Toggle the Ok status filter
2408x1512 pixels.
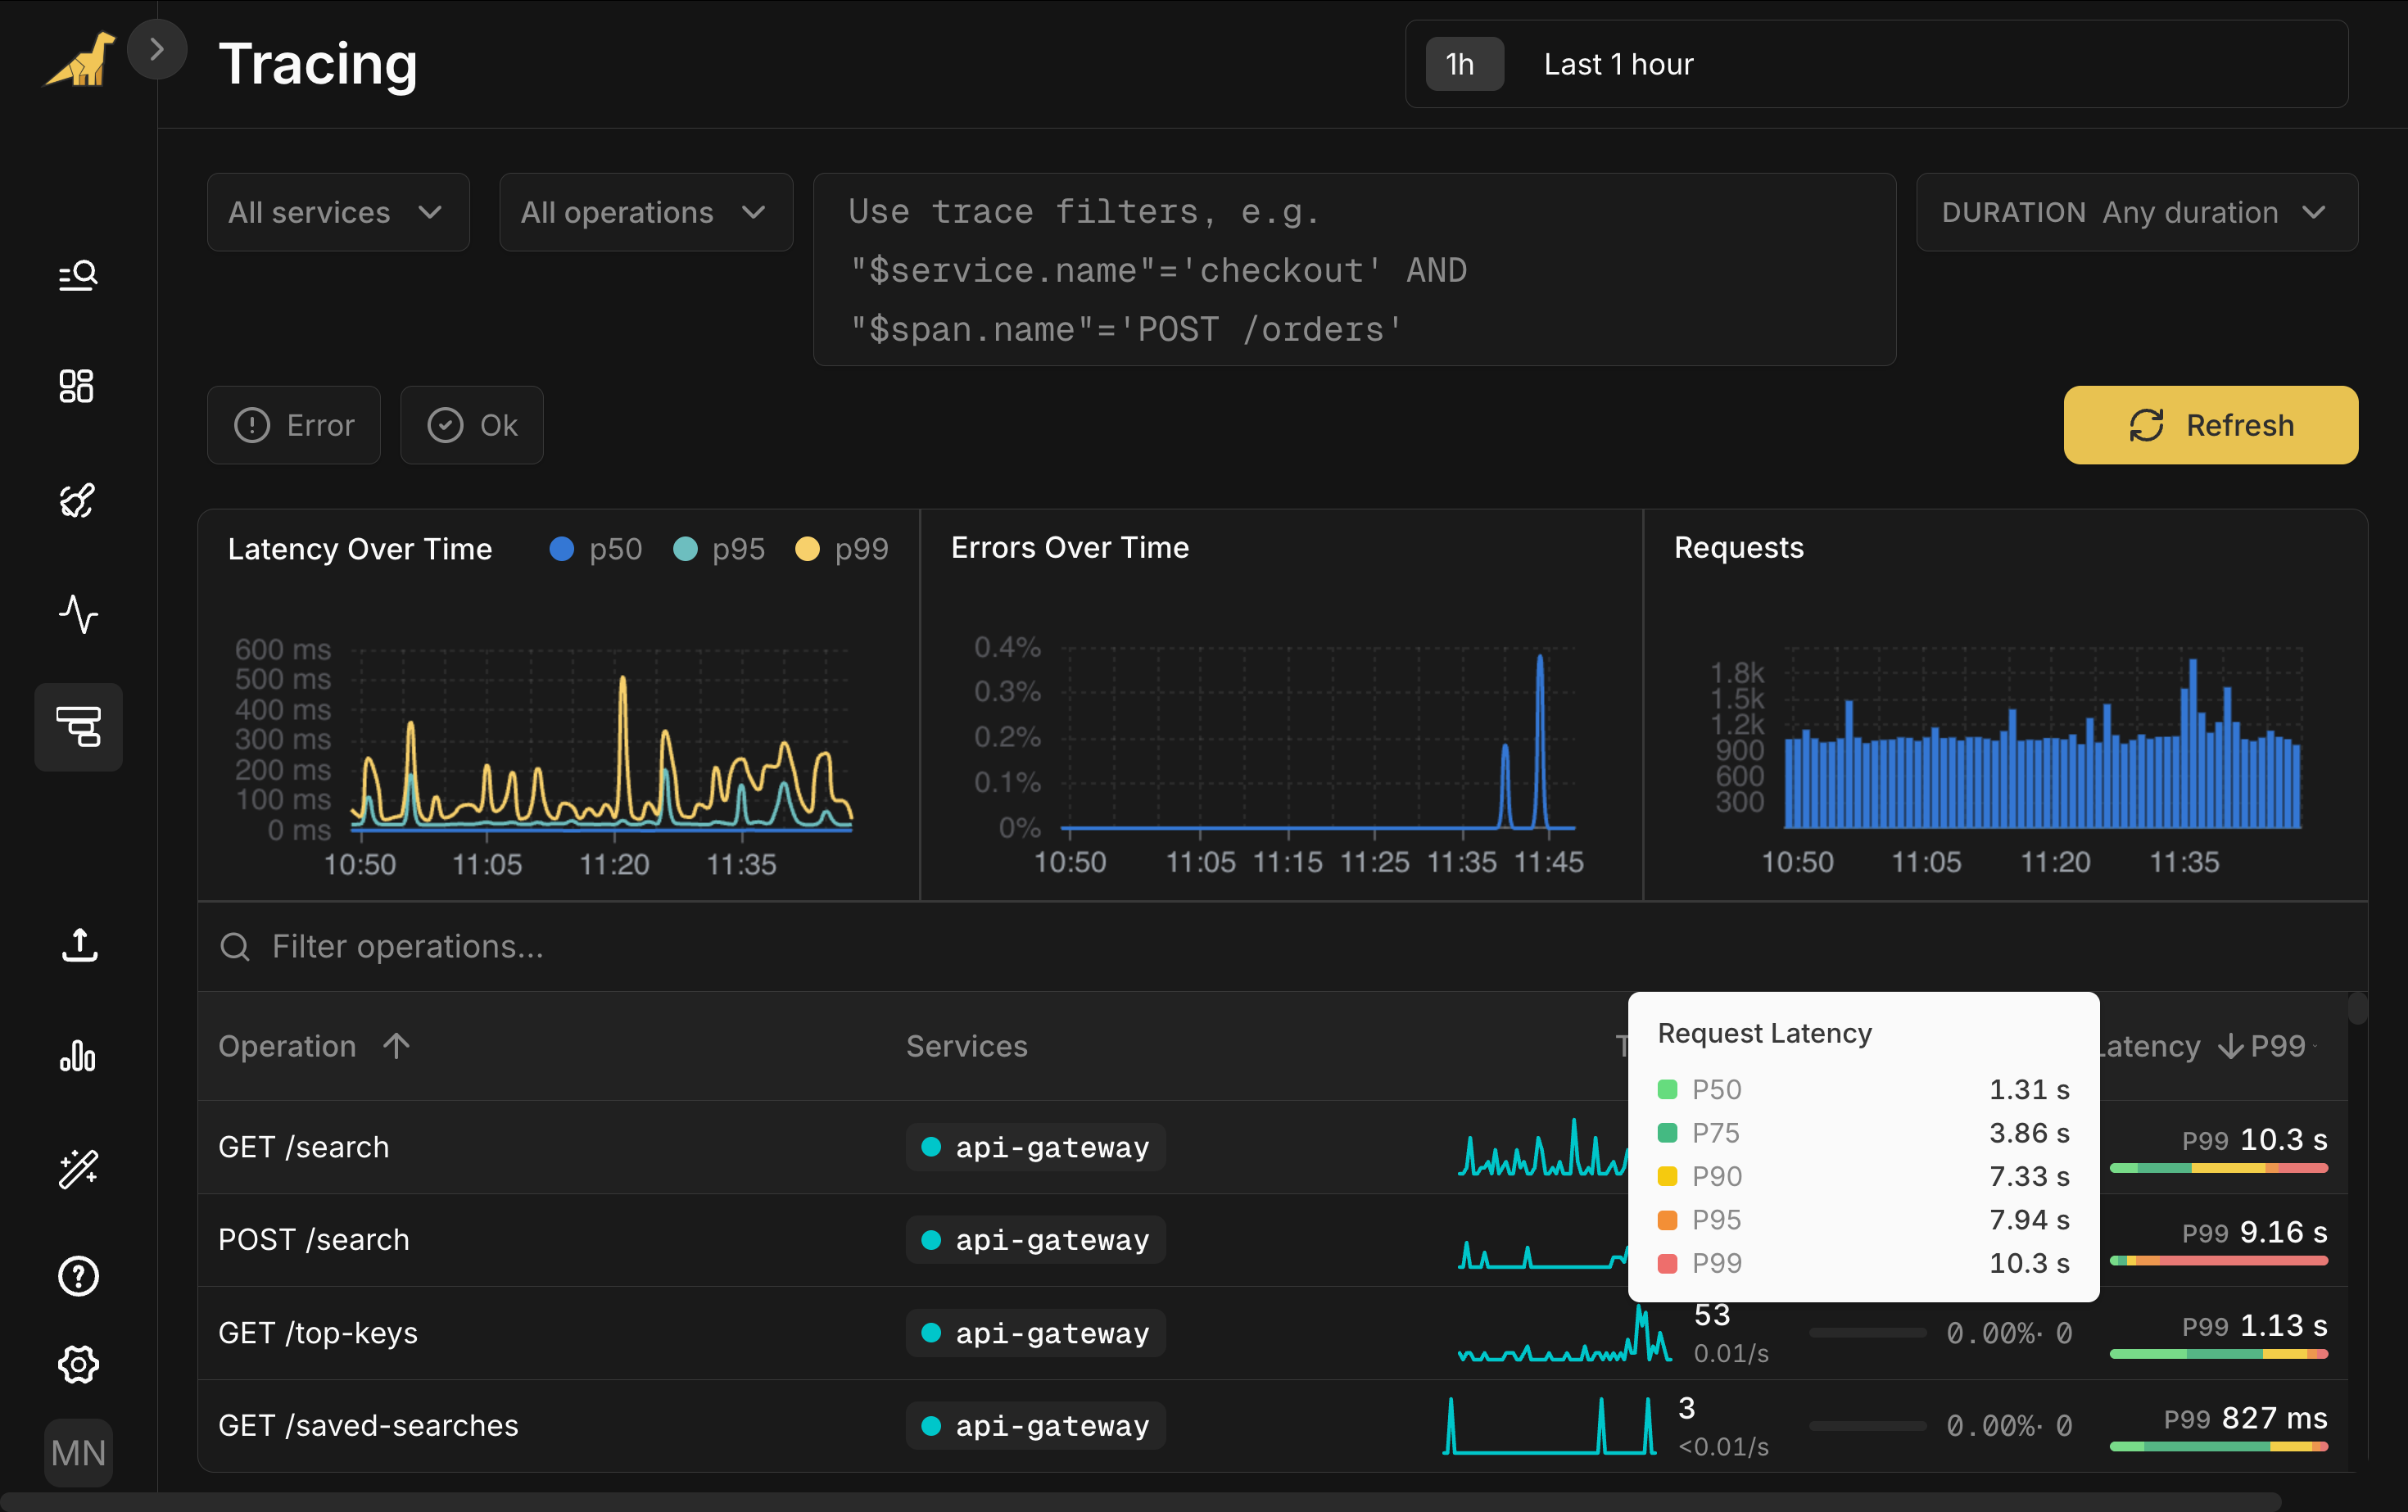472,425
